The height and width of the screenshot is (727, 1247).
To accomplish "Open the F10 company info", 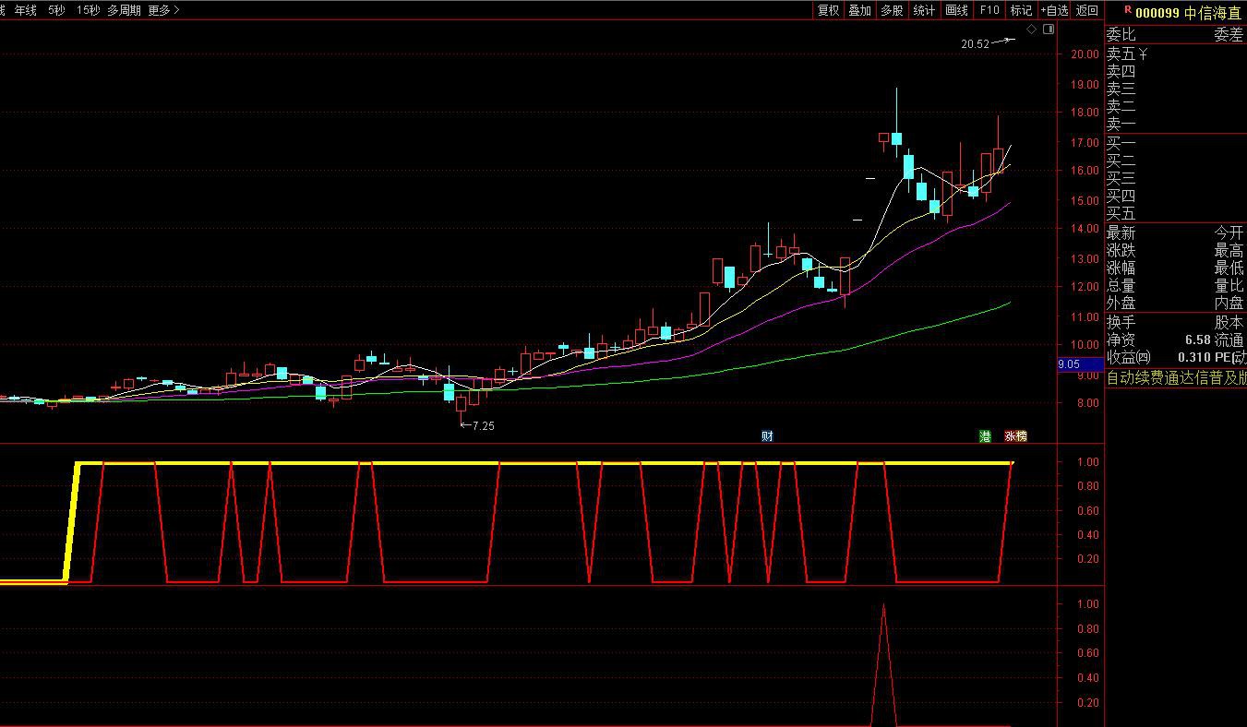I will [989, 10].
